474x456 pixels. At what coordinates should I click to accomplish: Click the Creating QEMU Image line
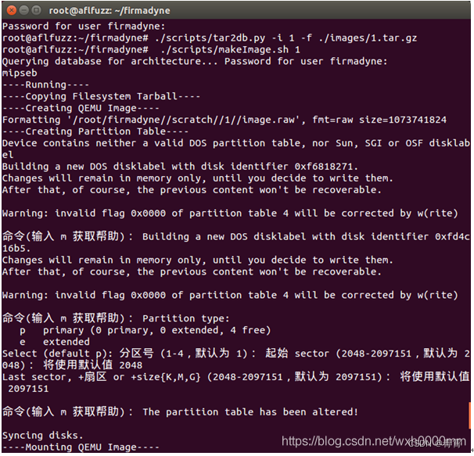[81, 108]
